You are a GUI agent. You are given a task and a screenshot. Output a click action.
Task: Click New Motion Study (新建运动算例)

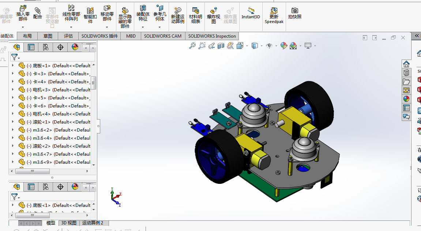(x=178, y=16)
